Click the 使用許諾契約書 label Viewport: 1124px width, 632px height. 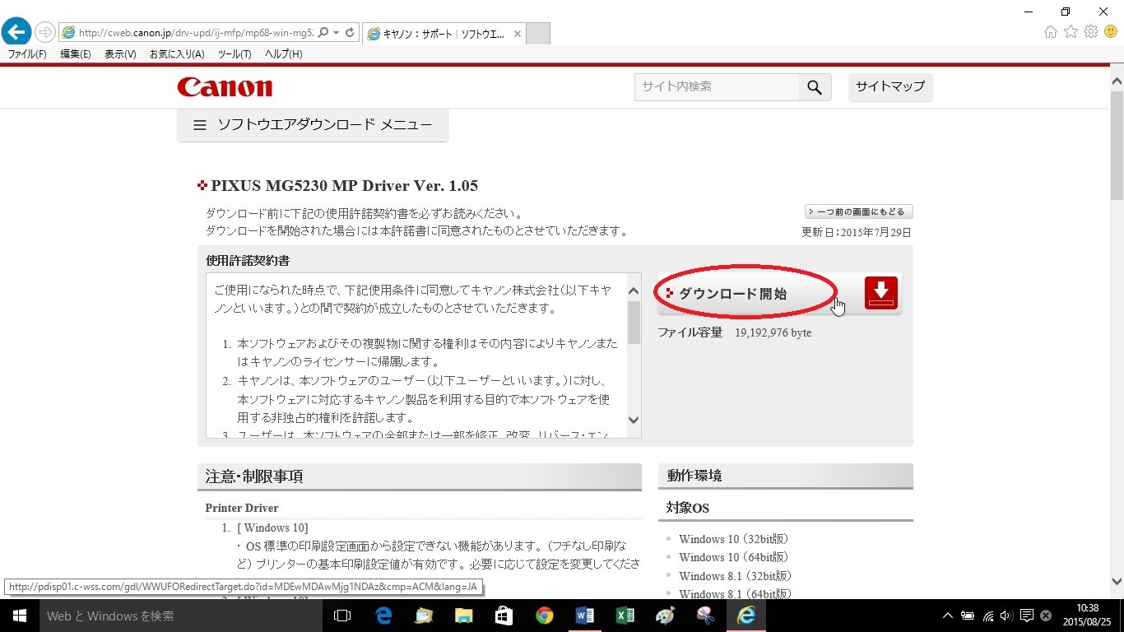coord(248,261)
